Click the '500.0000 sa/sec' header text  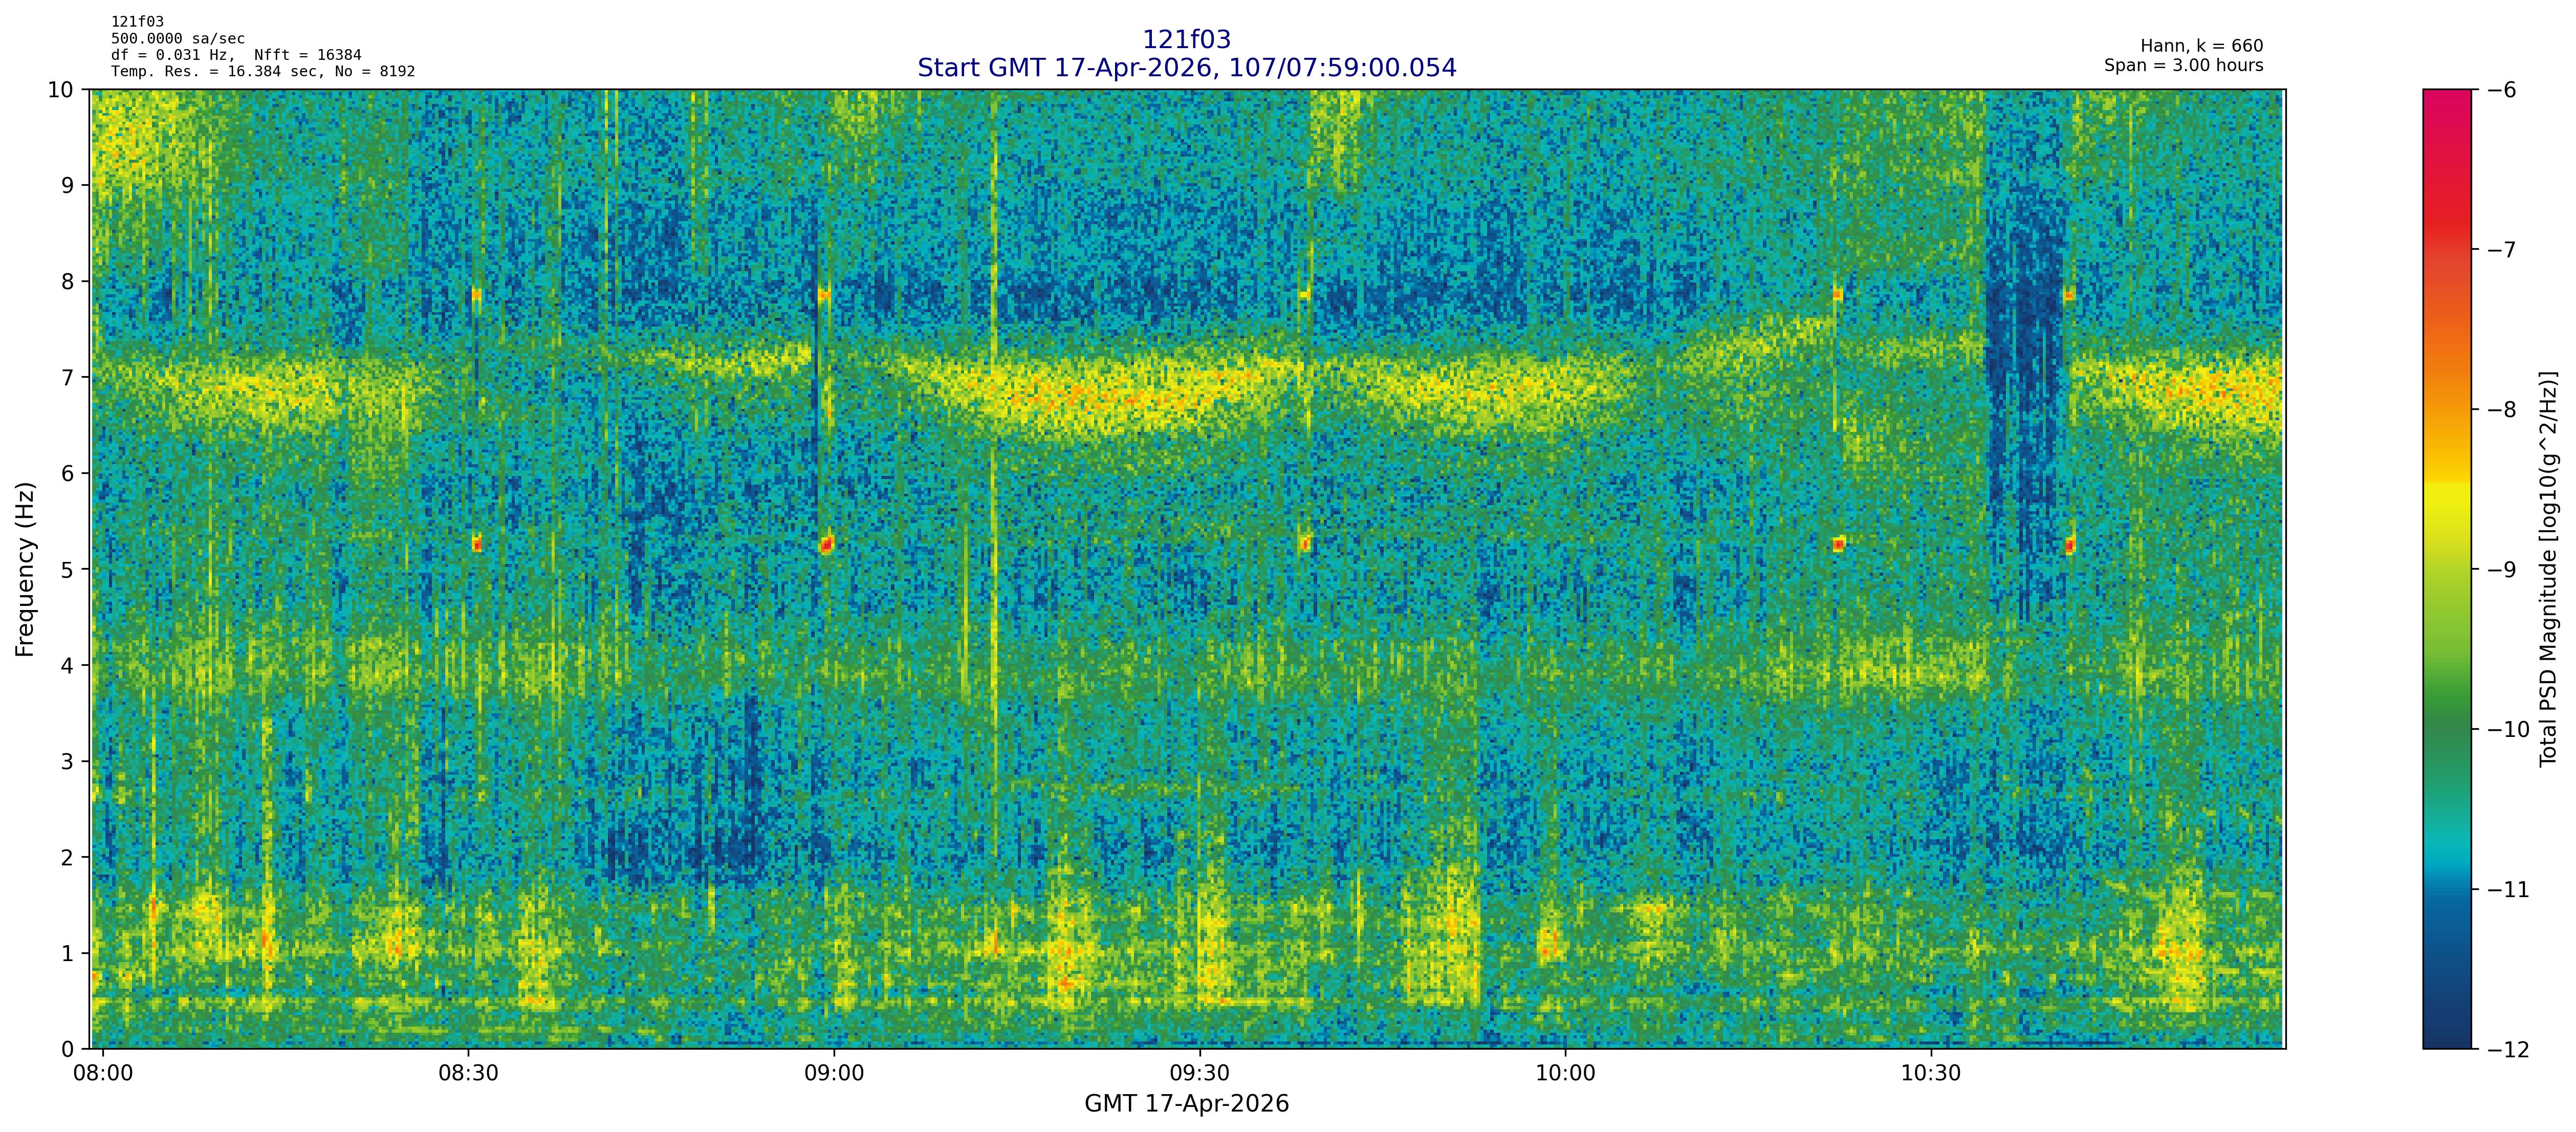(177, 39)
